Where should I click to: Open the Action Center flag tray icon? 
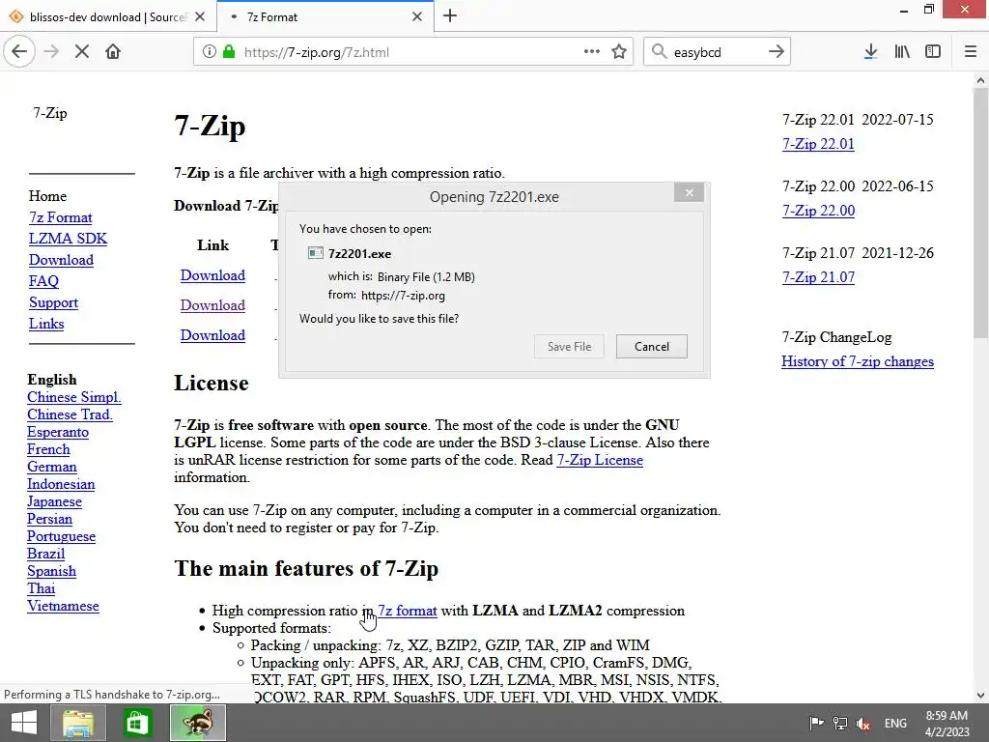816,723
